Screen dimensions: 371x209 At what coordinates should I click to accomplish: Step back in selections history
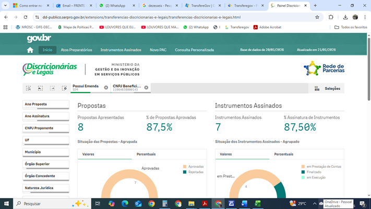(x=40, y=88)
